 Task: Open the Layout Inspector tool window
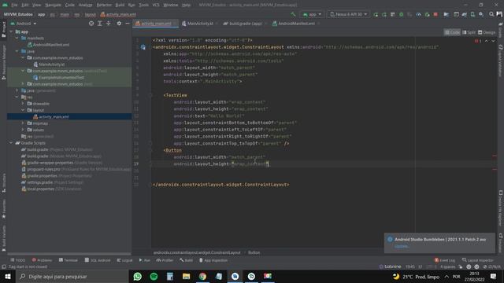478,260
